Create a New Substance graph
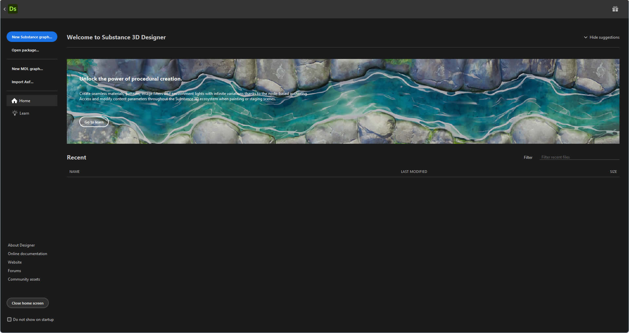629x333 pixels. click(32, 37)
